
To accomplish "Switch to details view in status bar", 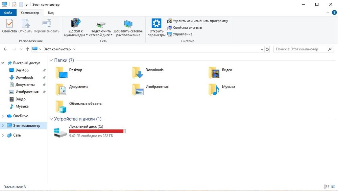I will point(327,187).
